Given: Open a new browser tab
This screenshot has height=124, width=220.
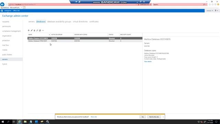Looking at the screenshot, I should coord(24,8).
